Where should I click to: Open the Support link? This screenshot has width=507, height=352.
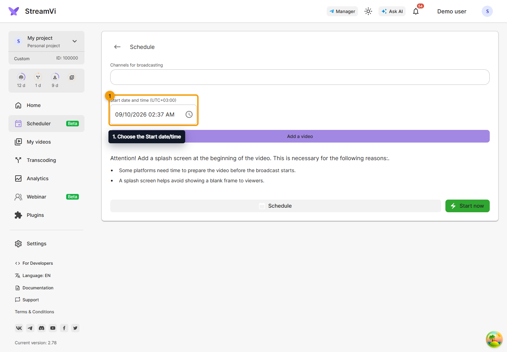click(27, 300)
